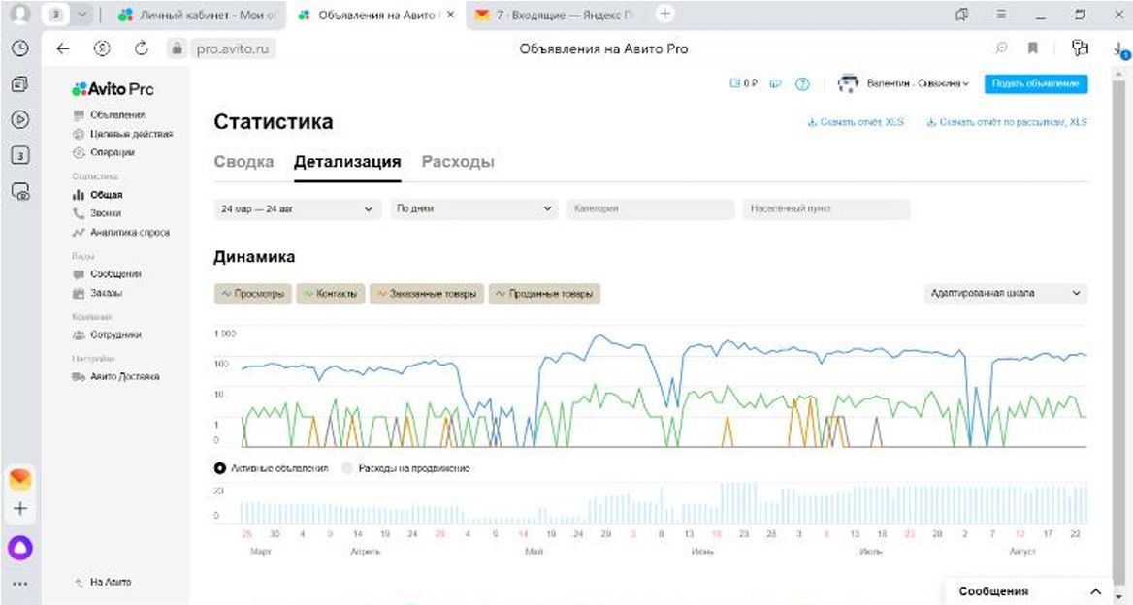Image resolution: width=1133 pixels, height=605 pixels.
Task: Switch to the Сводка tab
Action: [x=243, y=162]
